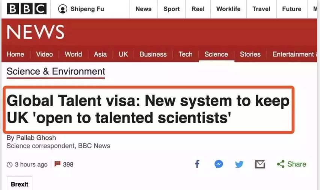
Task: Click the green Share icon
Action: coord(281,164)
